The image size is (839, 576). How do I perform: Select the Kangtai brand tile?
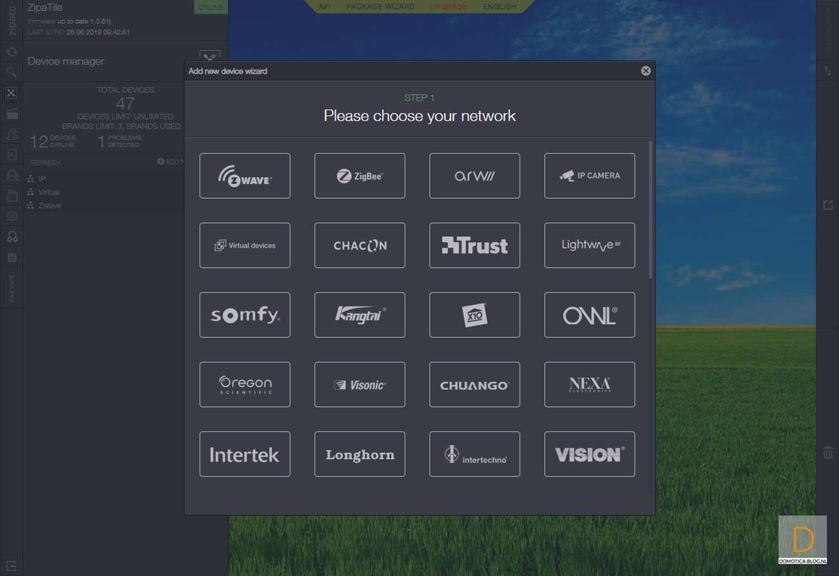[359, 315]
